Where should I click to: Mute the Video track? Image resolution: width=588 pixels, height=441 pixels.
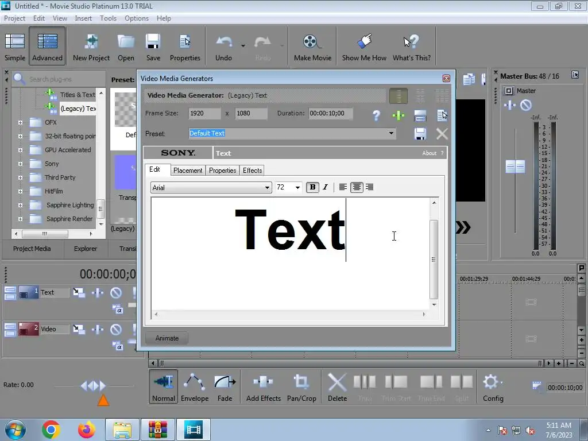point(116,329)
